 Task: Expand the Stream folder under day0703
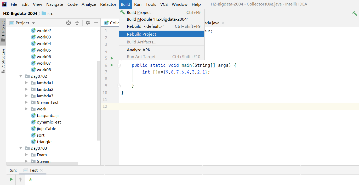click(x=26, y=161)
